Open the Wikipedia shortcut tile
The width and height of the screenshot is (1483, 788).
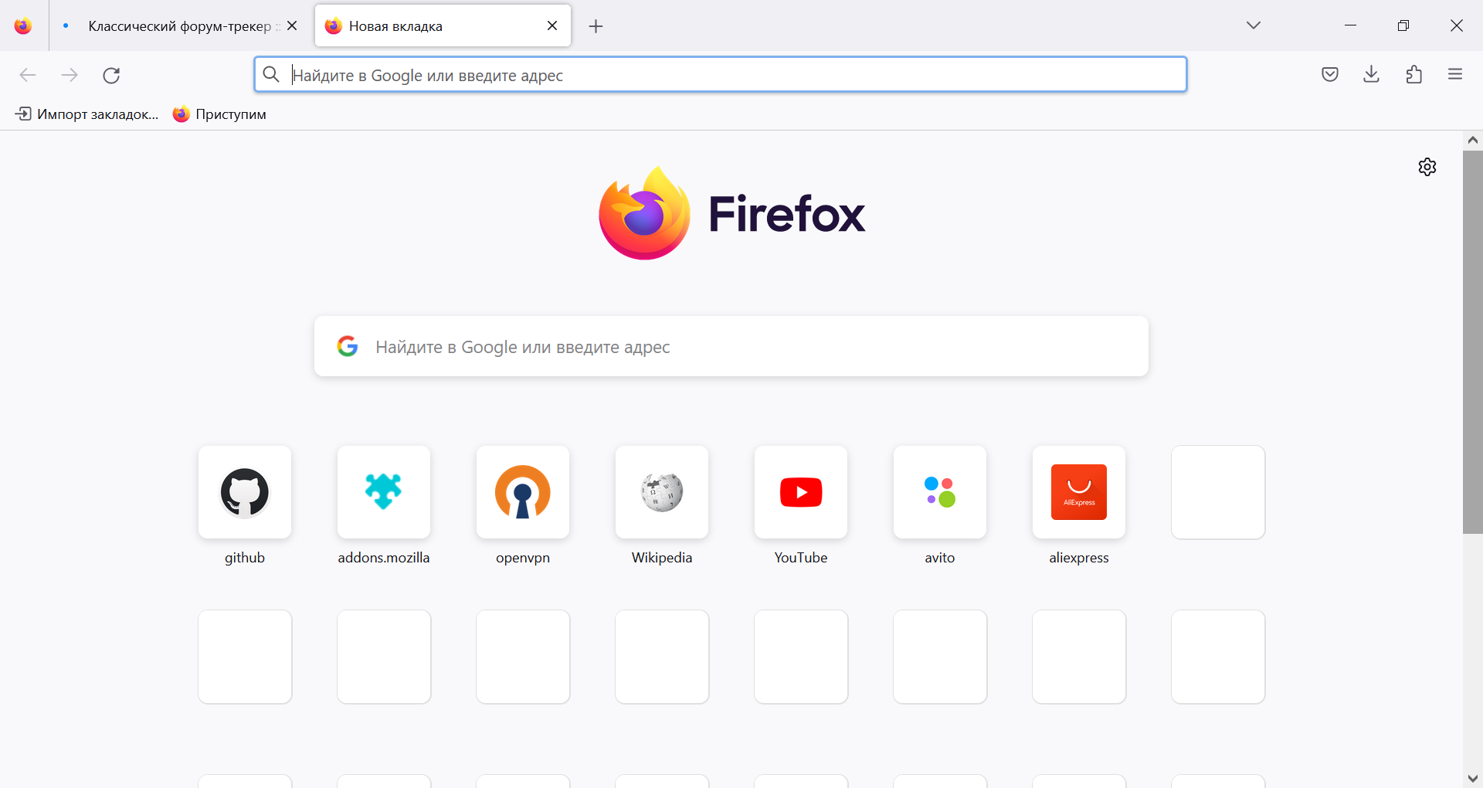[x=662, y=492]
